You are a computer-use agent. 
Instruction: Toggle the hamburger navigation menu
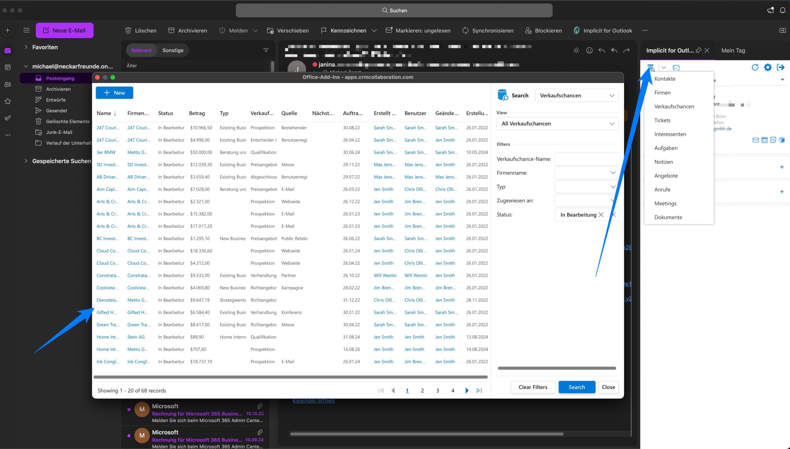pos(27,30)
